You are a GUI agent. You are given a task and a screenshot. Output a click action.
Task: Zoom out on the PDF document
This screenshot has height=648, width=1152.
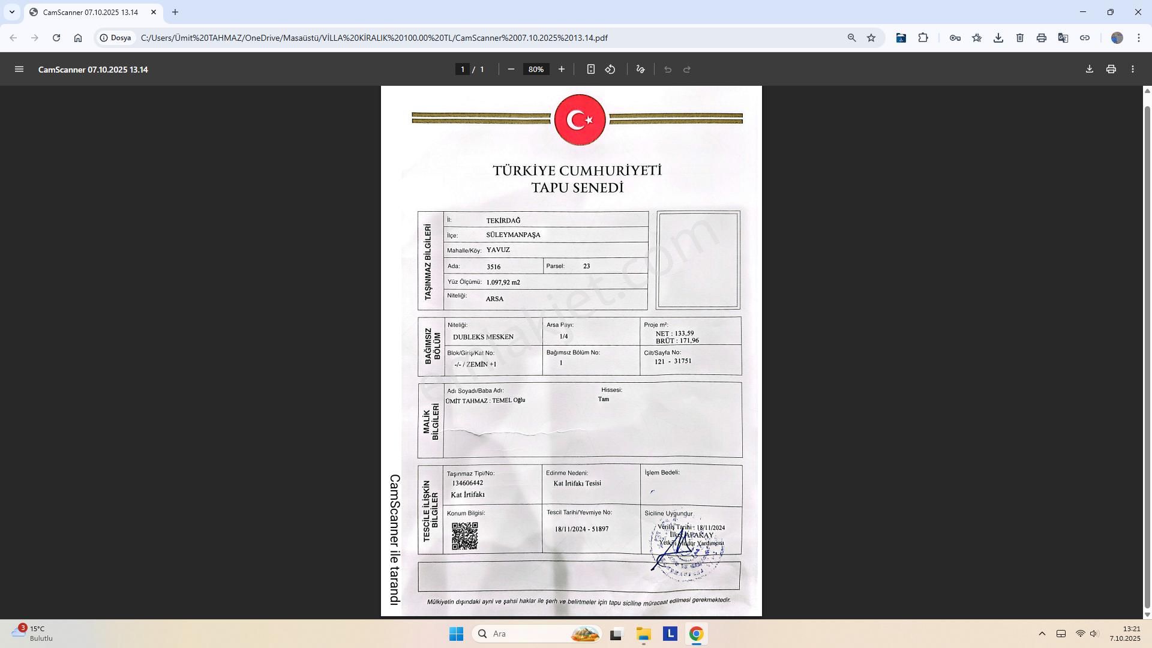[511, 69]
